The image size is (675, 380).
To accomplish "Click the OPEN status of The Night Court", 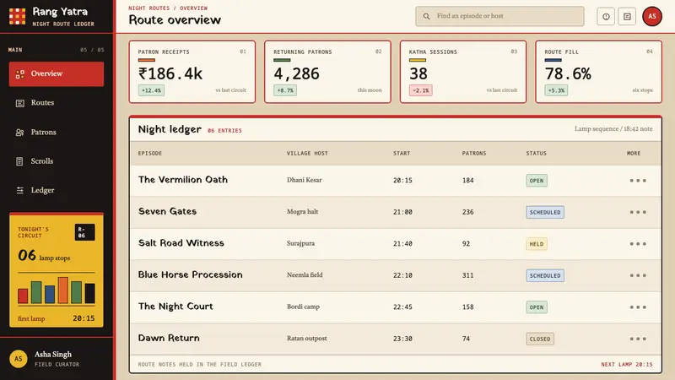I will pyautogui.click(x=537, y=307).
